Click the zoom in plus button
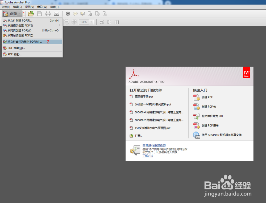 coord(74,22)
